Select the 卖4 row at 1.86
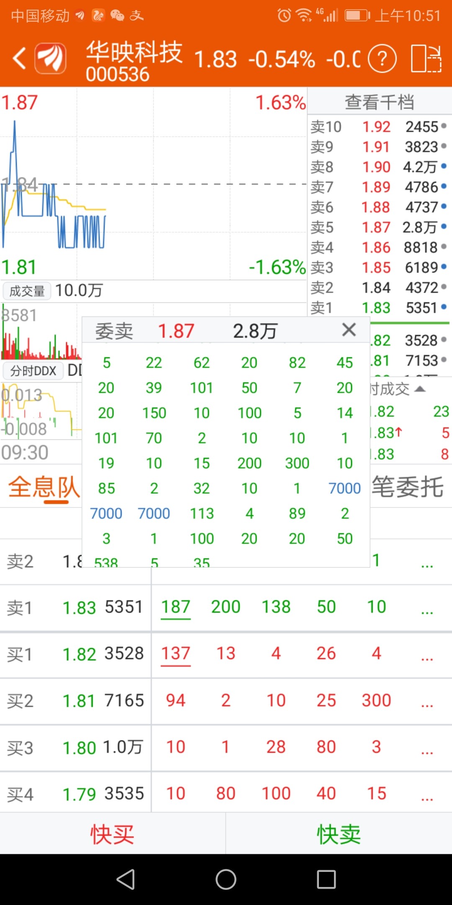452x905 pixels. [379, 247]
